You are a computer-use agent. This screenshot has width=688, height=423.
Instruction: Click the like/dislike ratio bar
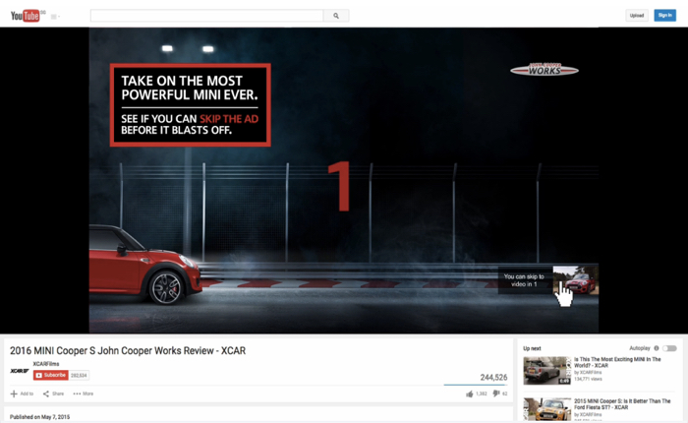tap(476, 385)
